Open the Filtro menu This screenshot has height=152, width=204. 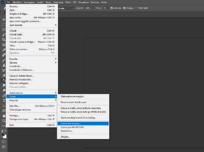pyautogui.click(x=68, y=2)
